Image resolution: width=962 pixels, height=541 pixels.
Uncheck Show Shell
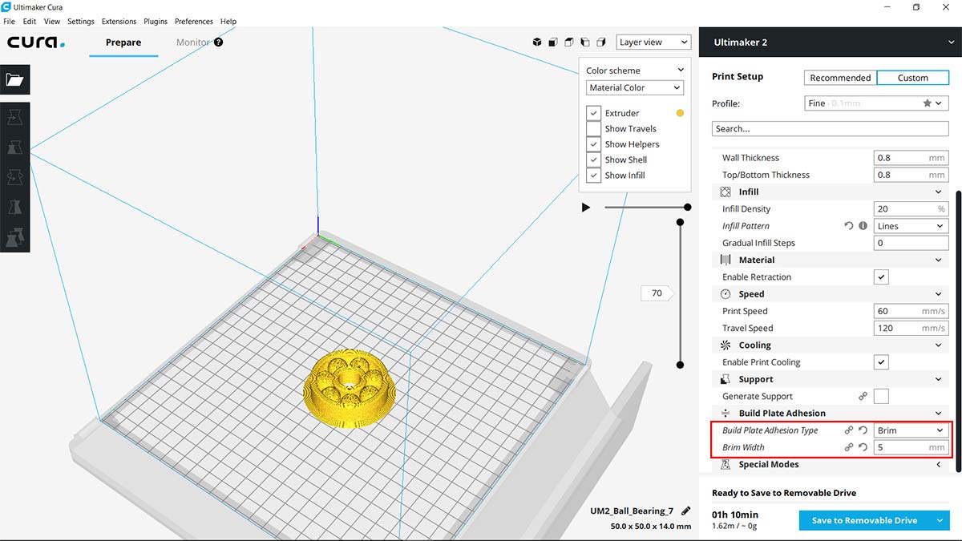click(593, 159)
